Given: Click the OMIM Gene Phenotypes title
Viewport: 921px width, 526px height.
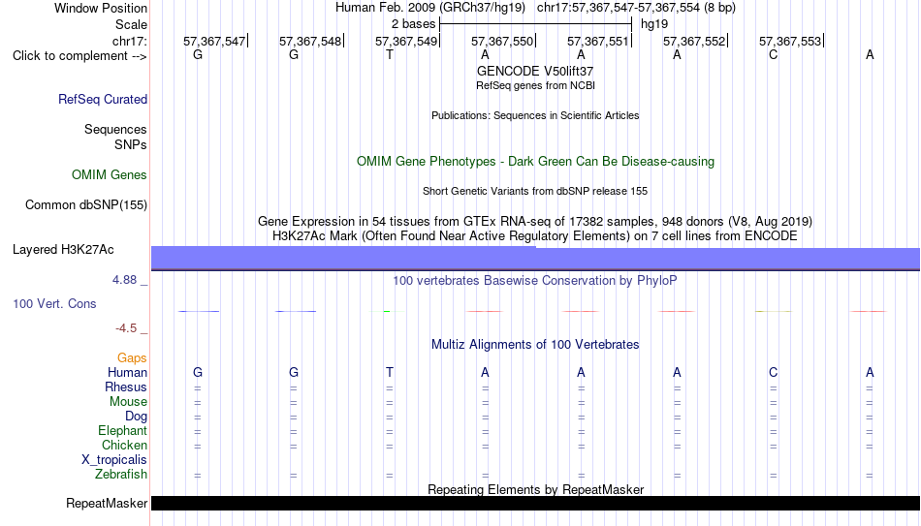Looking at the screenshot, I should (535, 162).
